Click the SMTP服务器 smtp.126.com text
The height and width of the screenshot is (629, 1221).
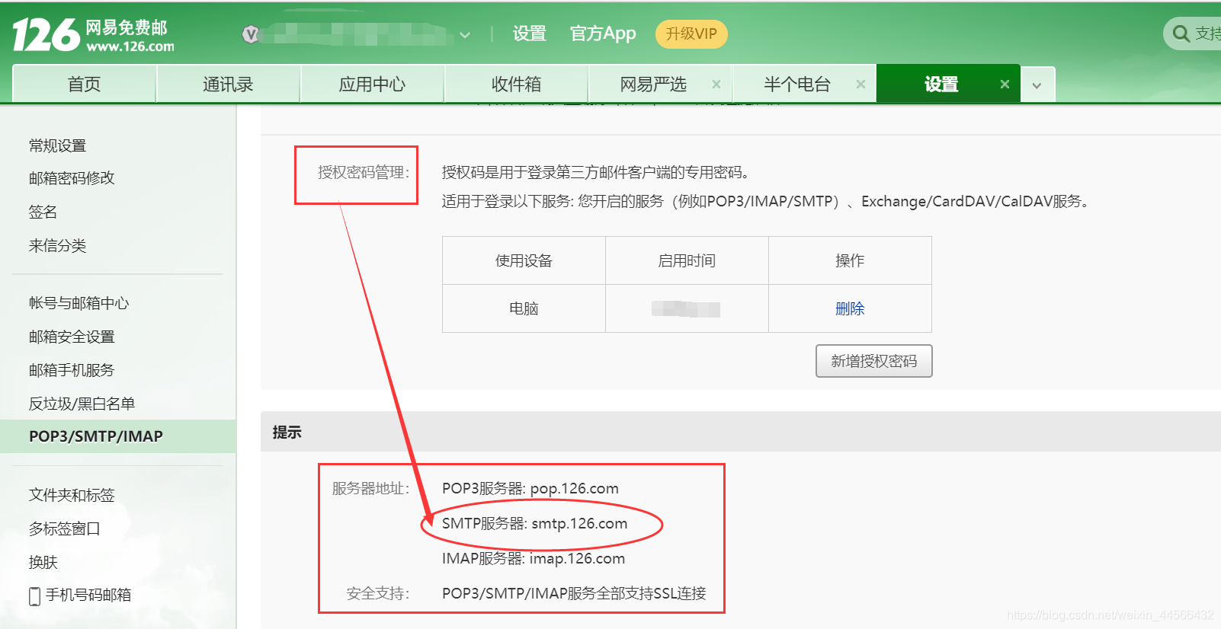click(x=535, y=523)
